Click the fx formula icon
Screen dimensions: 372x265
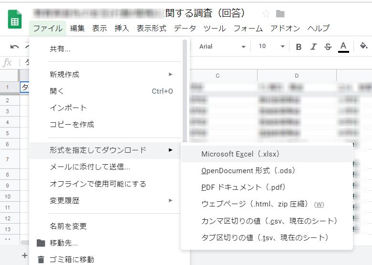(x=7, y=63)
